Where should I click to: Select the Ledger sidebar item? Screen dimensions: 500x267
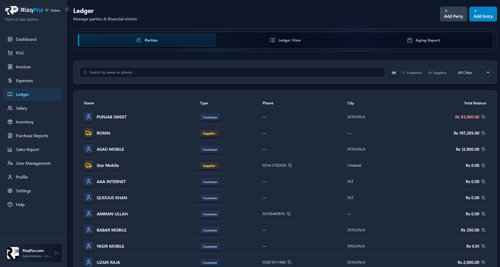point(33,94)
